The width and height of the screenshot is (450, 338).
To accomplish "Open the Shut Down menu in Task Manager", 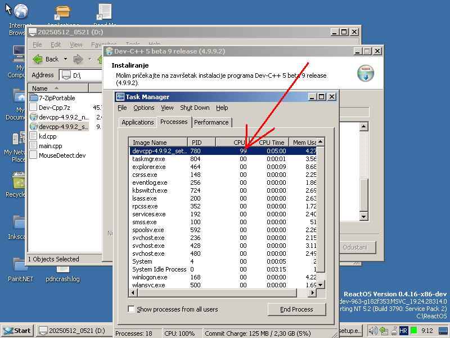I will [195, 108].
